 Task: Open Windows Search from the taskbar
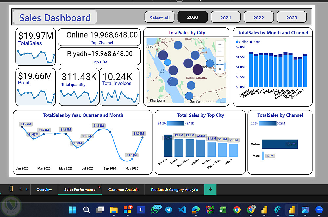click(86, 210)
